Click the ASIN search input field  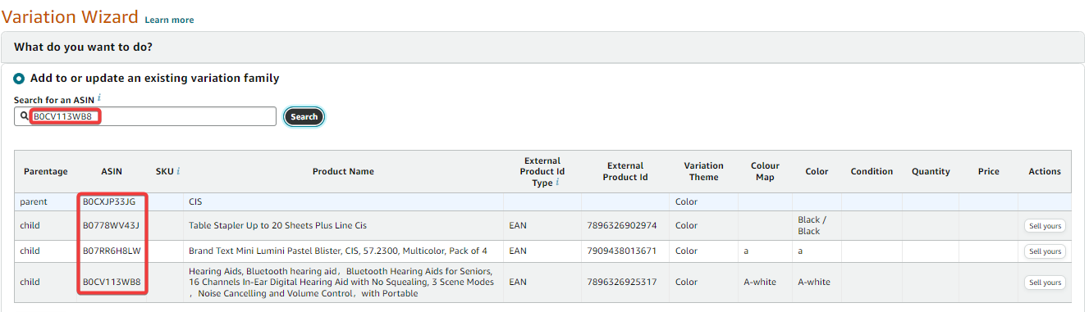click(145, 117)
